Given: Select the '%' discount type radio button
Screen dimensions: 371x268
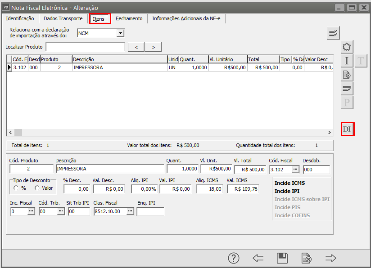Looking at the screenshot, I should tap(16, 188).
